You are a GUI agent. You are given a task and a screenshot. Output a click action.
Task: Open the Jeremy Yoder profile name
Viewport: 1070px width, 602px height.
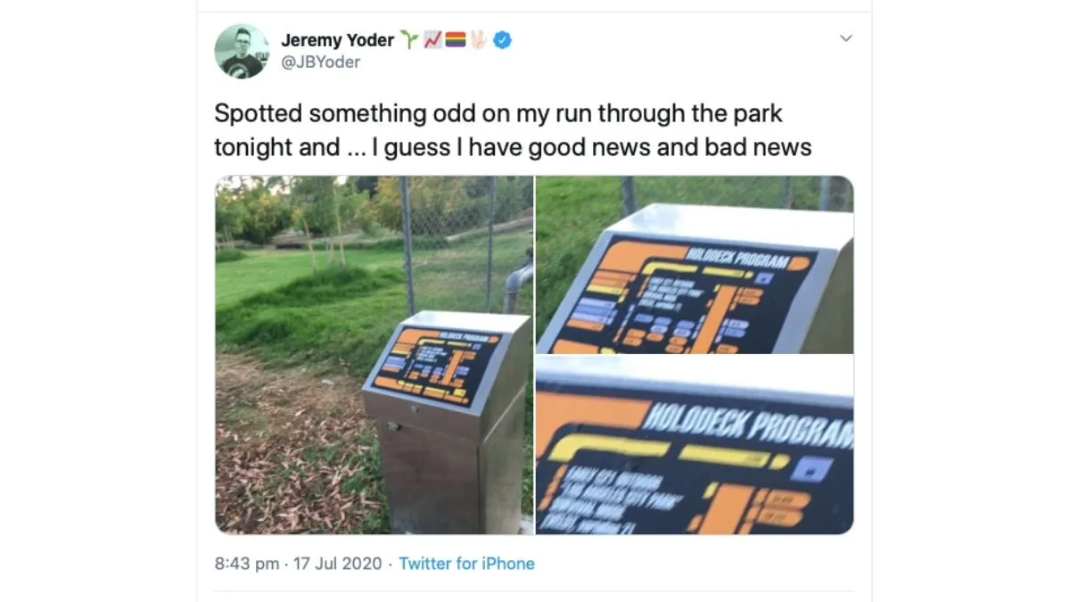337,40
